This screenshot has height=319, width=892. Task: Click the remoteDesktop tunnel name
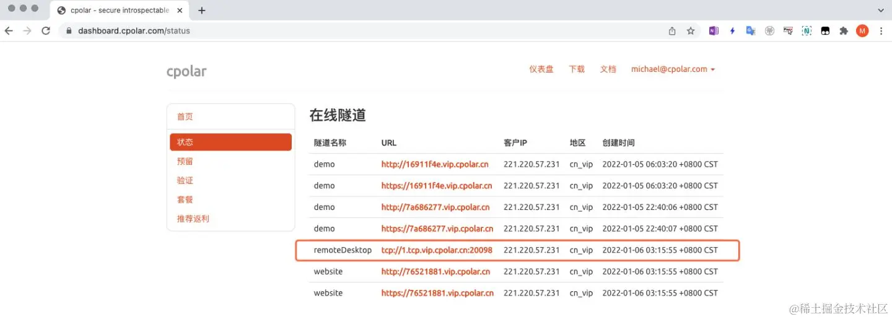click(343, 250)
